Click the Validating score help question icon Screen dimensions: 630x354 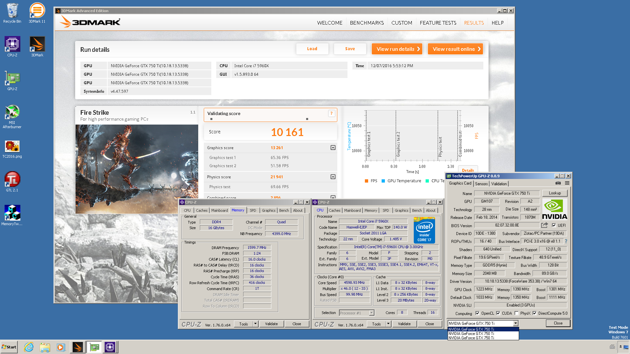(331, 113)
